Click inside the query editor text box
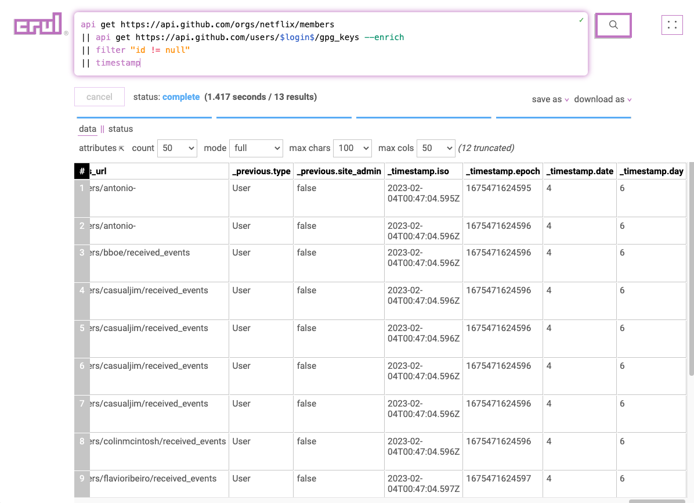Image resolution: width=694 pixels, height=503 pixels. pos(331,44)
